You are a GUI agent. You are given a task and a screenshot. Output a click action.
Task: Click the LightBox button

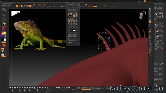9,6
